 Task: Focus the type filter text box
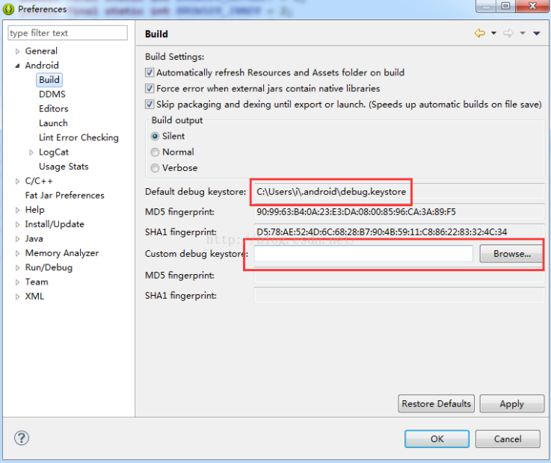tap(67, 33)
